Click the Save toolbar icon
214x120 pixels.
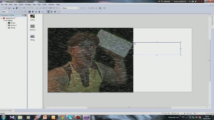(9, 8)
